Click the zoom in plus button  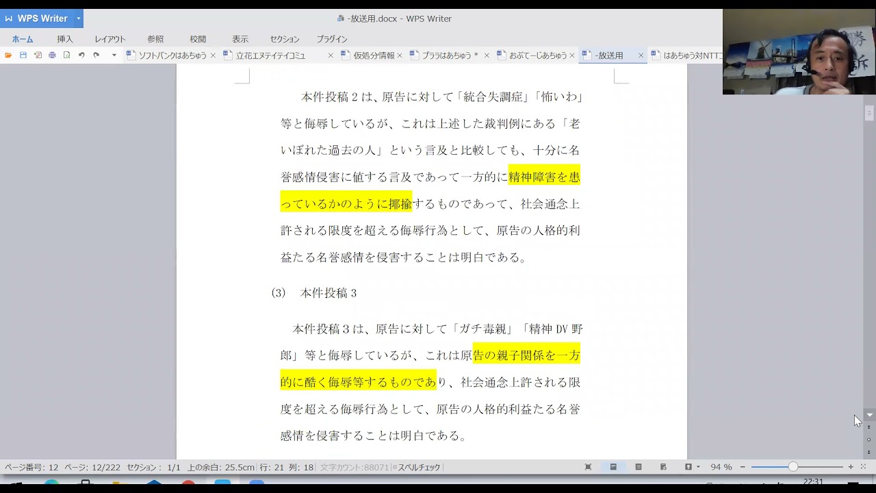coord(851,467)
